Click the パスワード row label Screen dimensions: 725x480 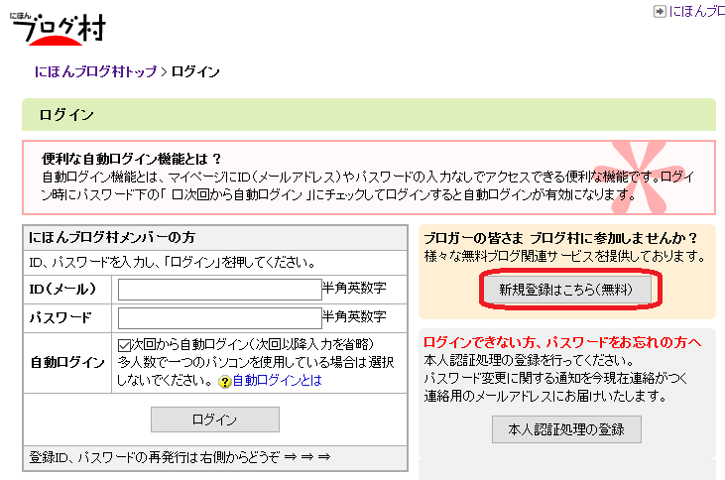60,317
